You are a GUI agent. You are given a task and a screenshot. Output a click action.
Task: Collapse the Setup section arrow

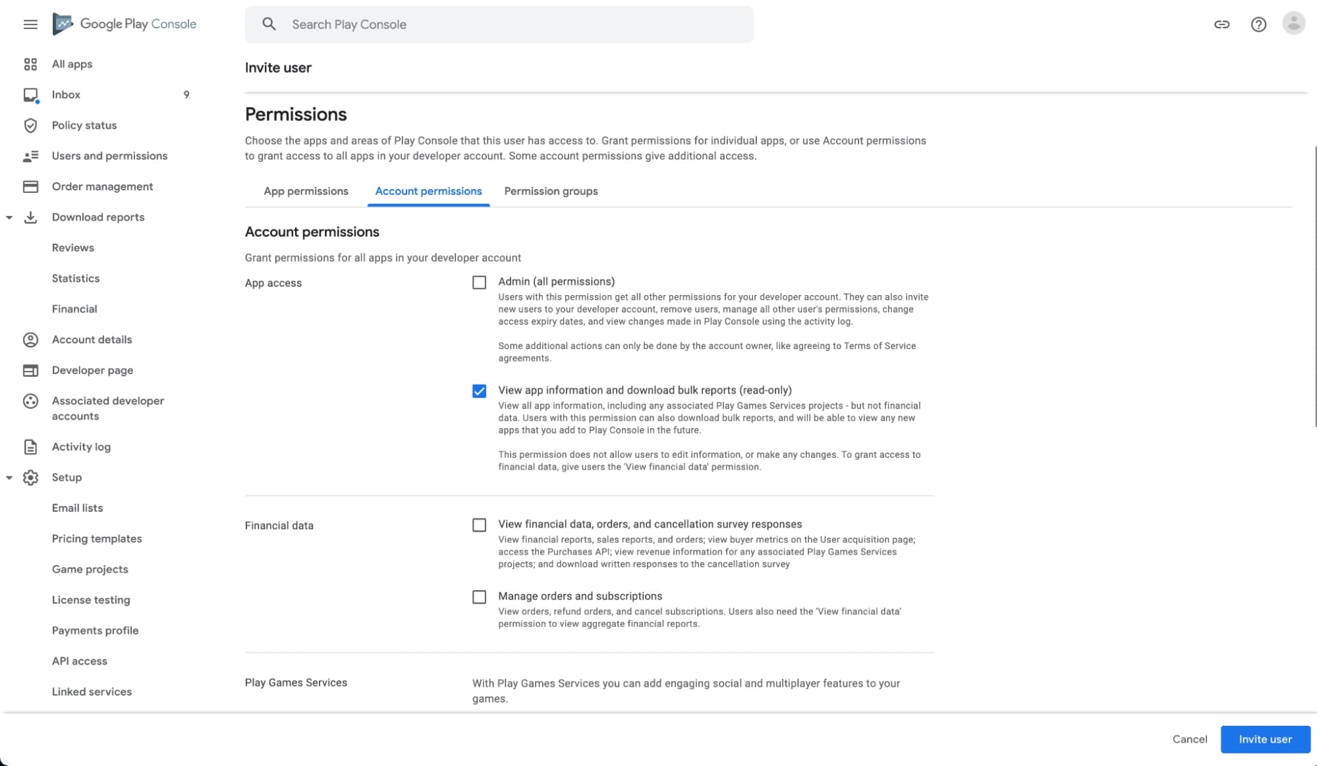[9, 478]
